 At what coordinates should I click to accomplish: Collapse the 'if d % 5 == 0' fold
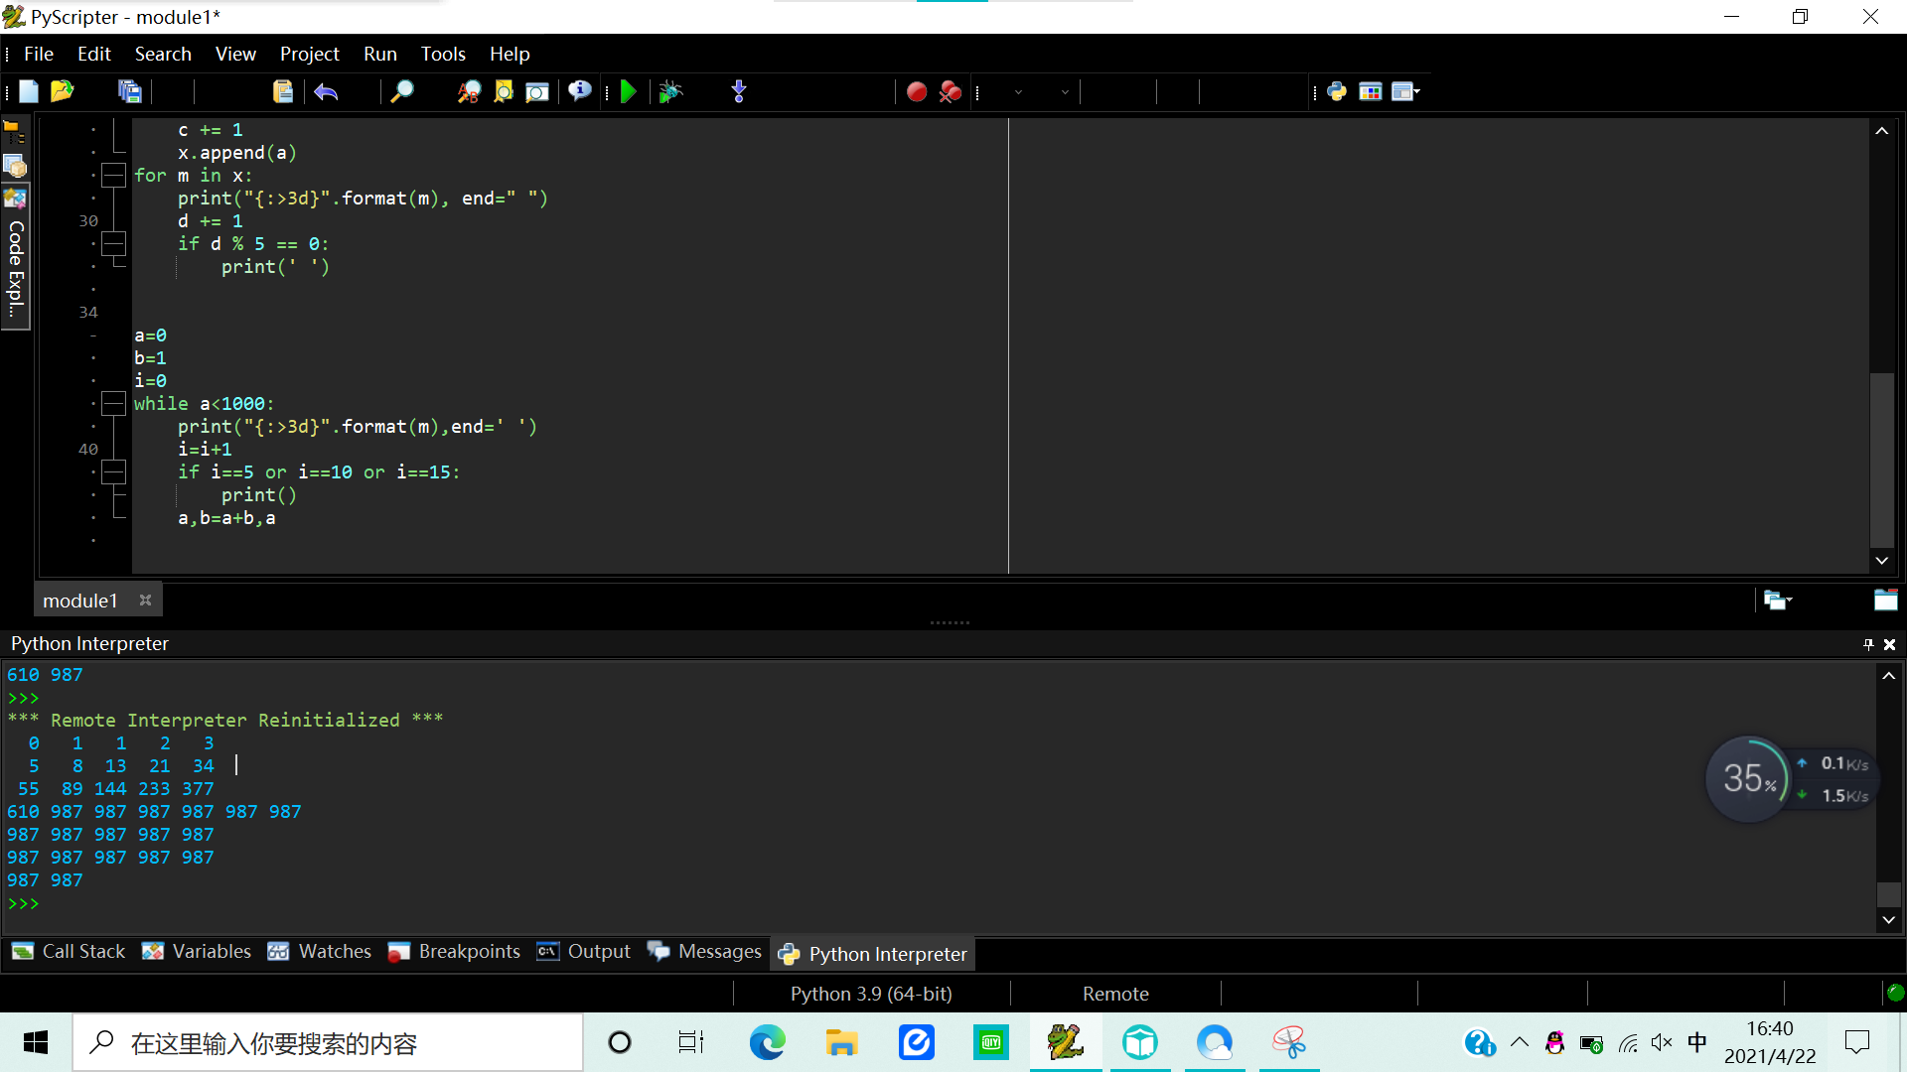pos(114,244)
